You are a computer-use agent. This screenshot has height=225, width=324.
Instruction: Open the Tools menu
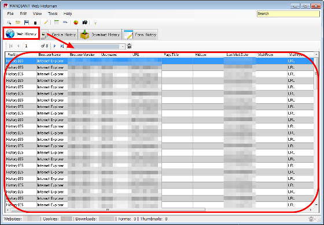[53, 14]
